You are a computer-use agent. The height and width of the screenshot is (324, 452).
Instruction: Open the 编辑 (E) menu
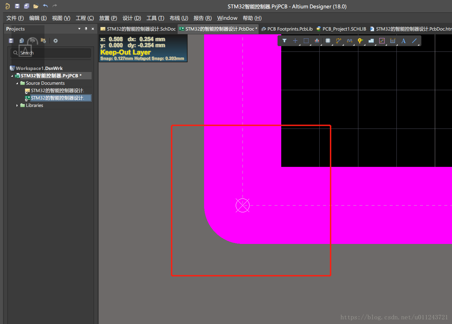(38, 18)
